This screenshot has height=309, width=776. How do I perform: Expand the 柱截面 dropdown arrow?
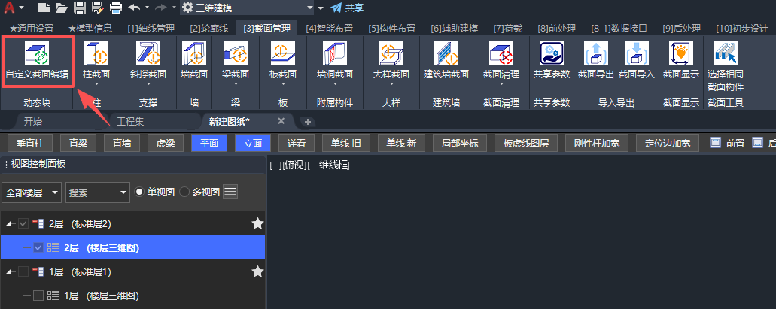tap(96, 84)
